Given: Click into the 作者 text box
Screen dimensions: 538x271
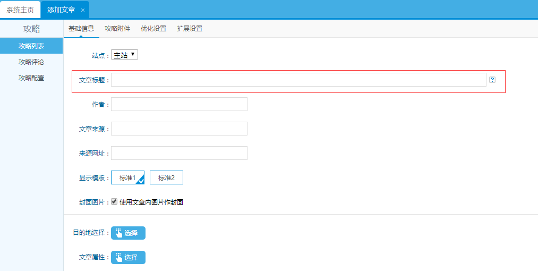Looking at the screenshot, I should click(x=179, y=104).
